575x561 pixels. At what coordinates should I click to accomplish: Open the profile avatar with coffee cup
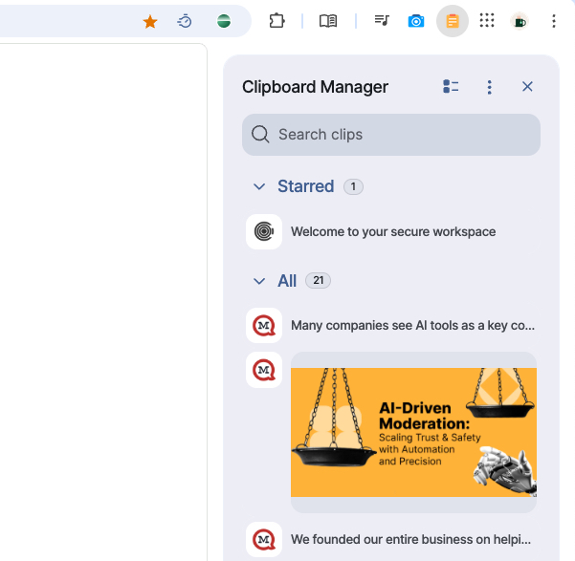tap(520, 21)
